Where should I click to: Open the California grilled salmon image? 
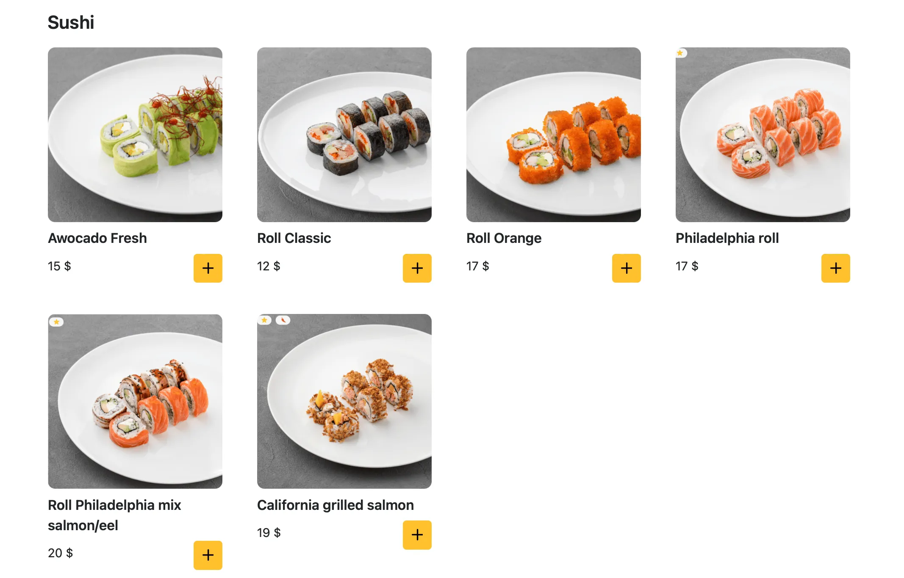pos(344,401)
